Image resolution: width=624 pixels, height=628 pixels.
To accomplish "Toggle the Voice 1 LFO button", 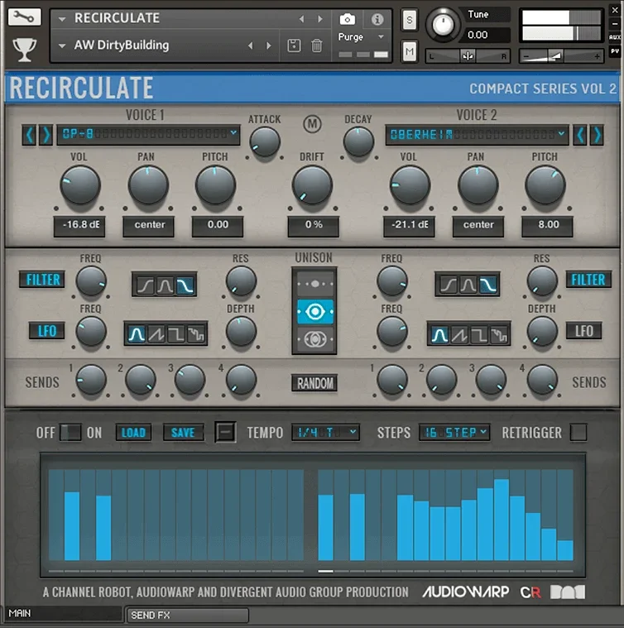I will 47,331.
